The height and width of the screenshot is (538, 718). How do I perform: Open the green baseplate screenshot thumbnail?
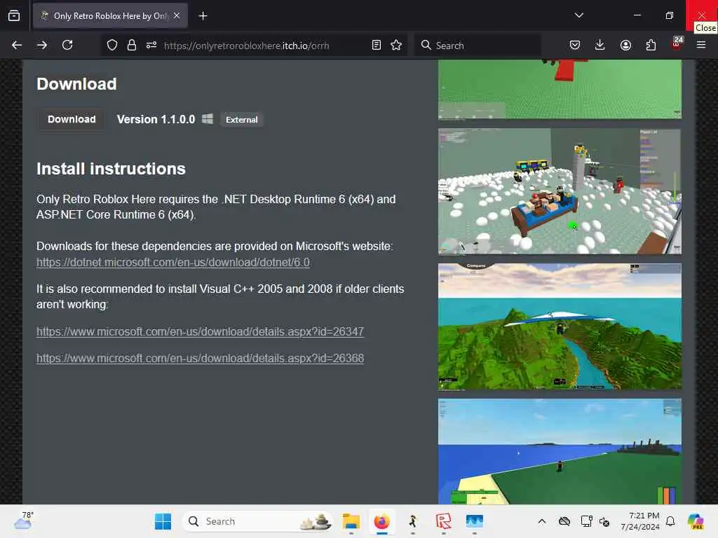(x=560, y=89)
